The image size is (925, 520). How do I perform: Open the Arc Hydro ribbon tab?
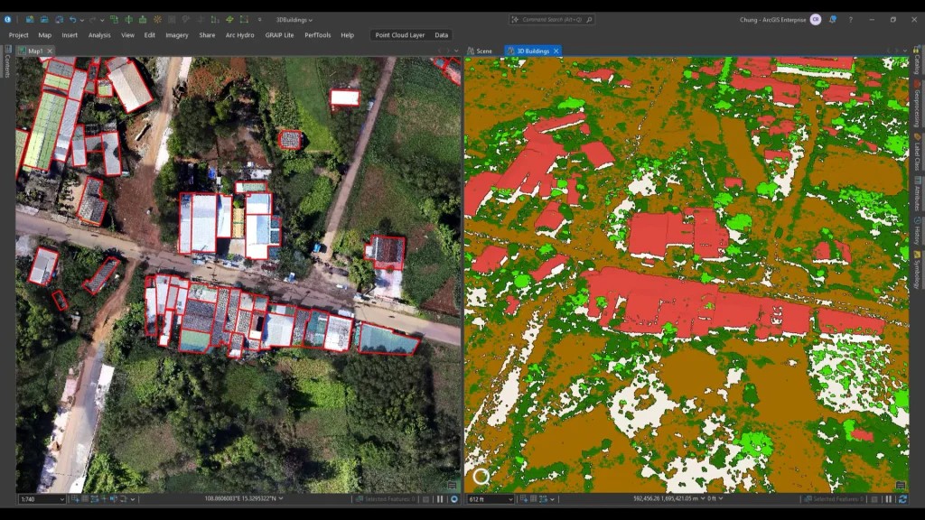tap(239, 35)
